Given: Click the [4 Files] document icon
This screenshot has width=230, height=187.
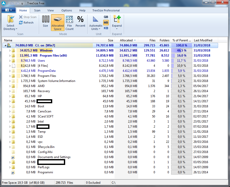Looking at the screenshot, I should click(13, 66).
